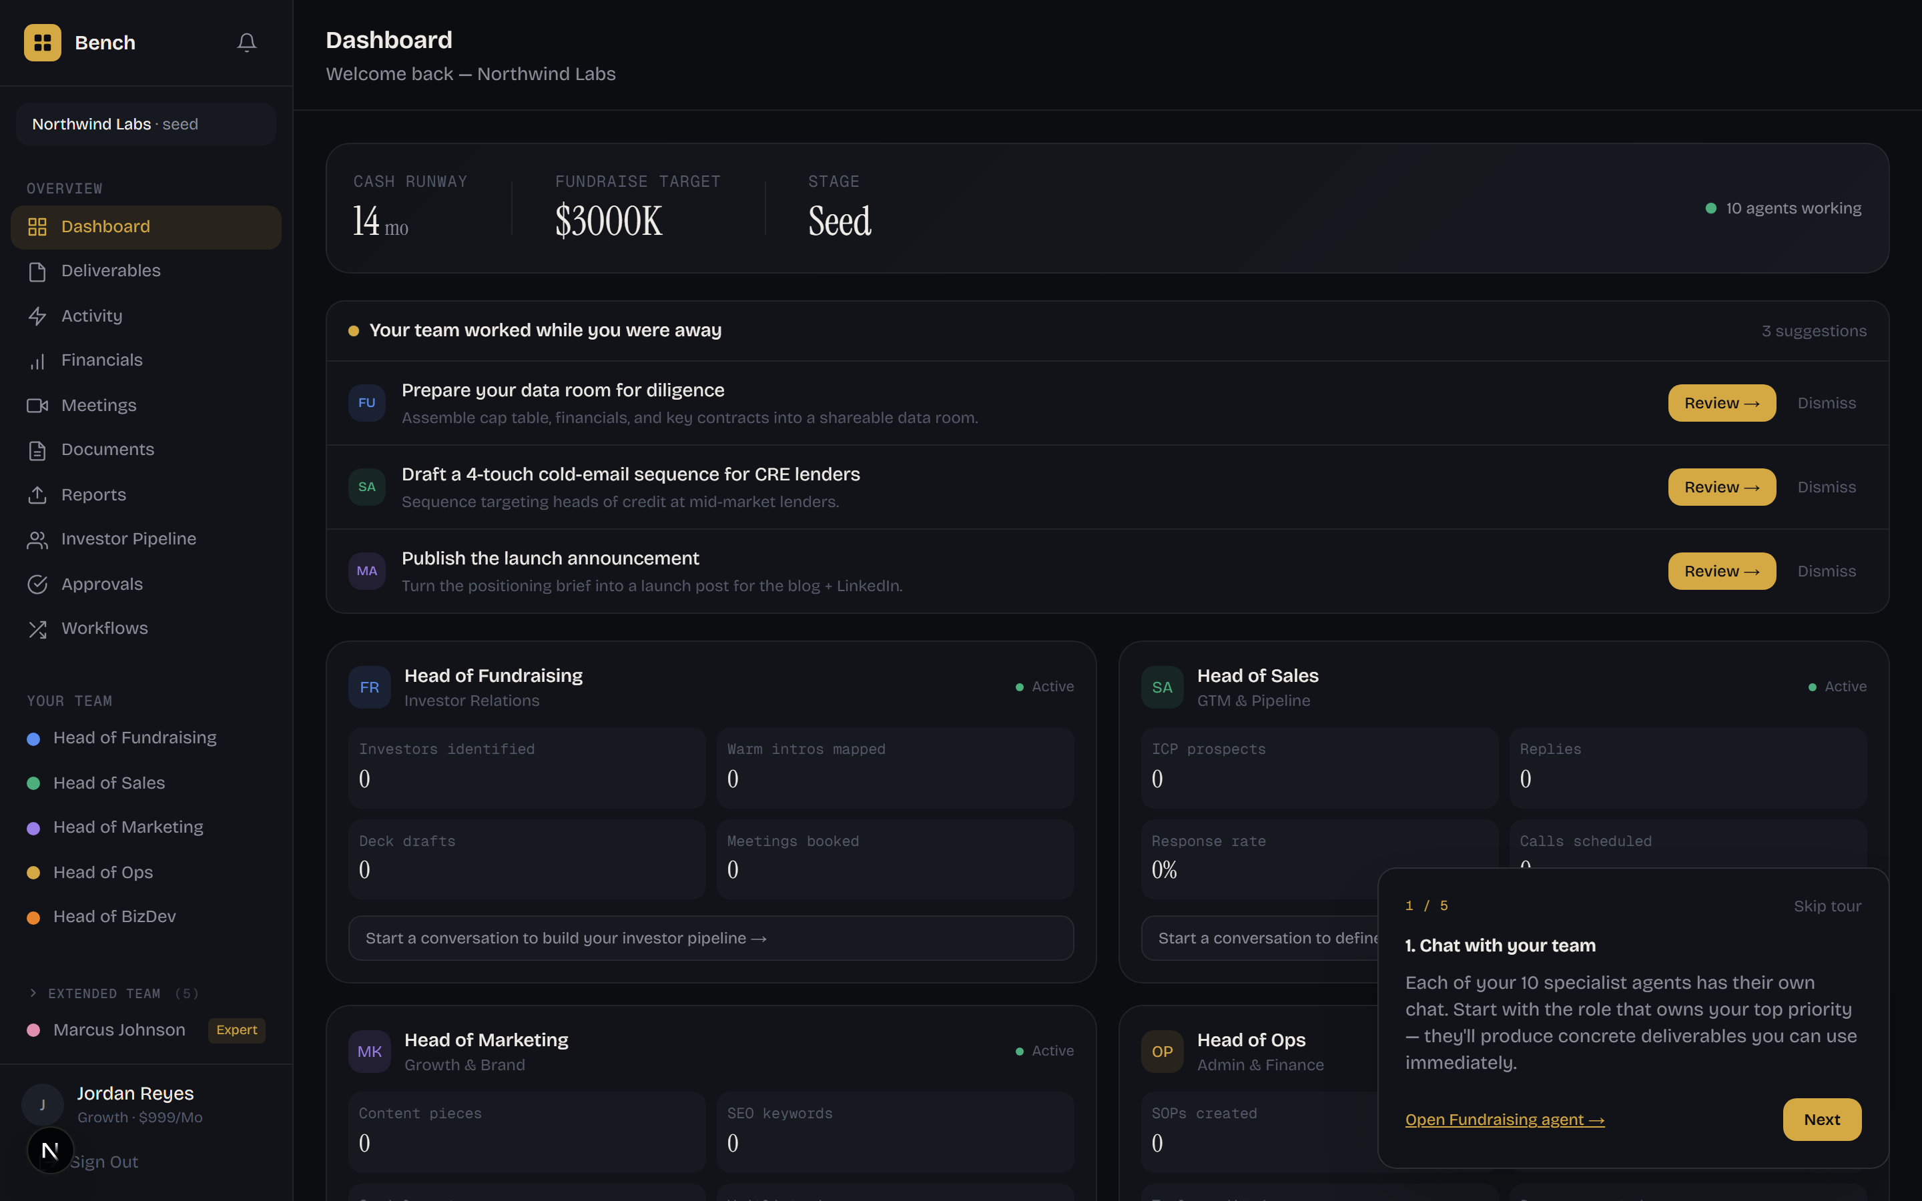Sign out of the account
This screenshot has height=1201, width=1922.
104,1162
